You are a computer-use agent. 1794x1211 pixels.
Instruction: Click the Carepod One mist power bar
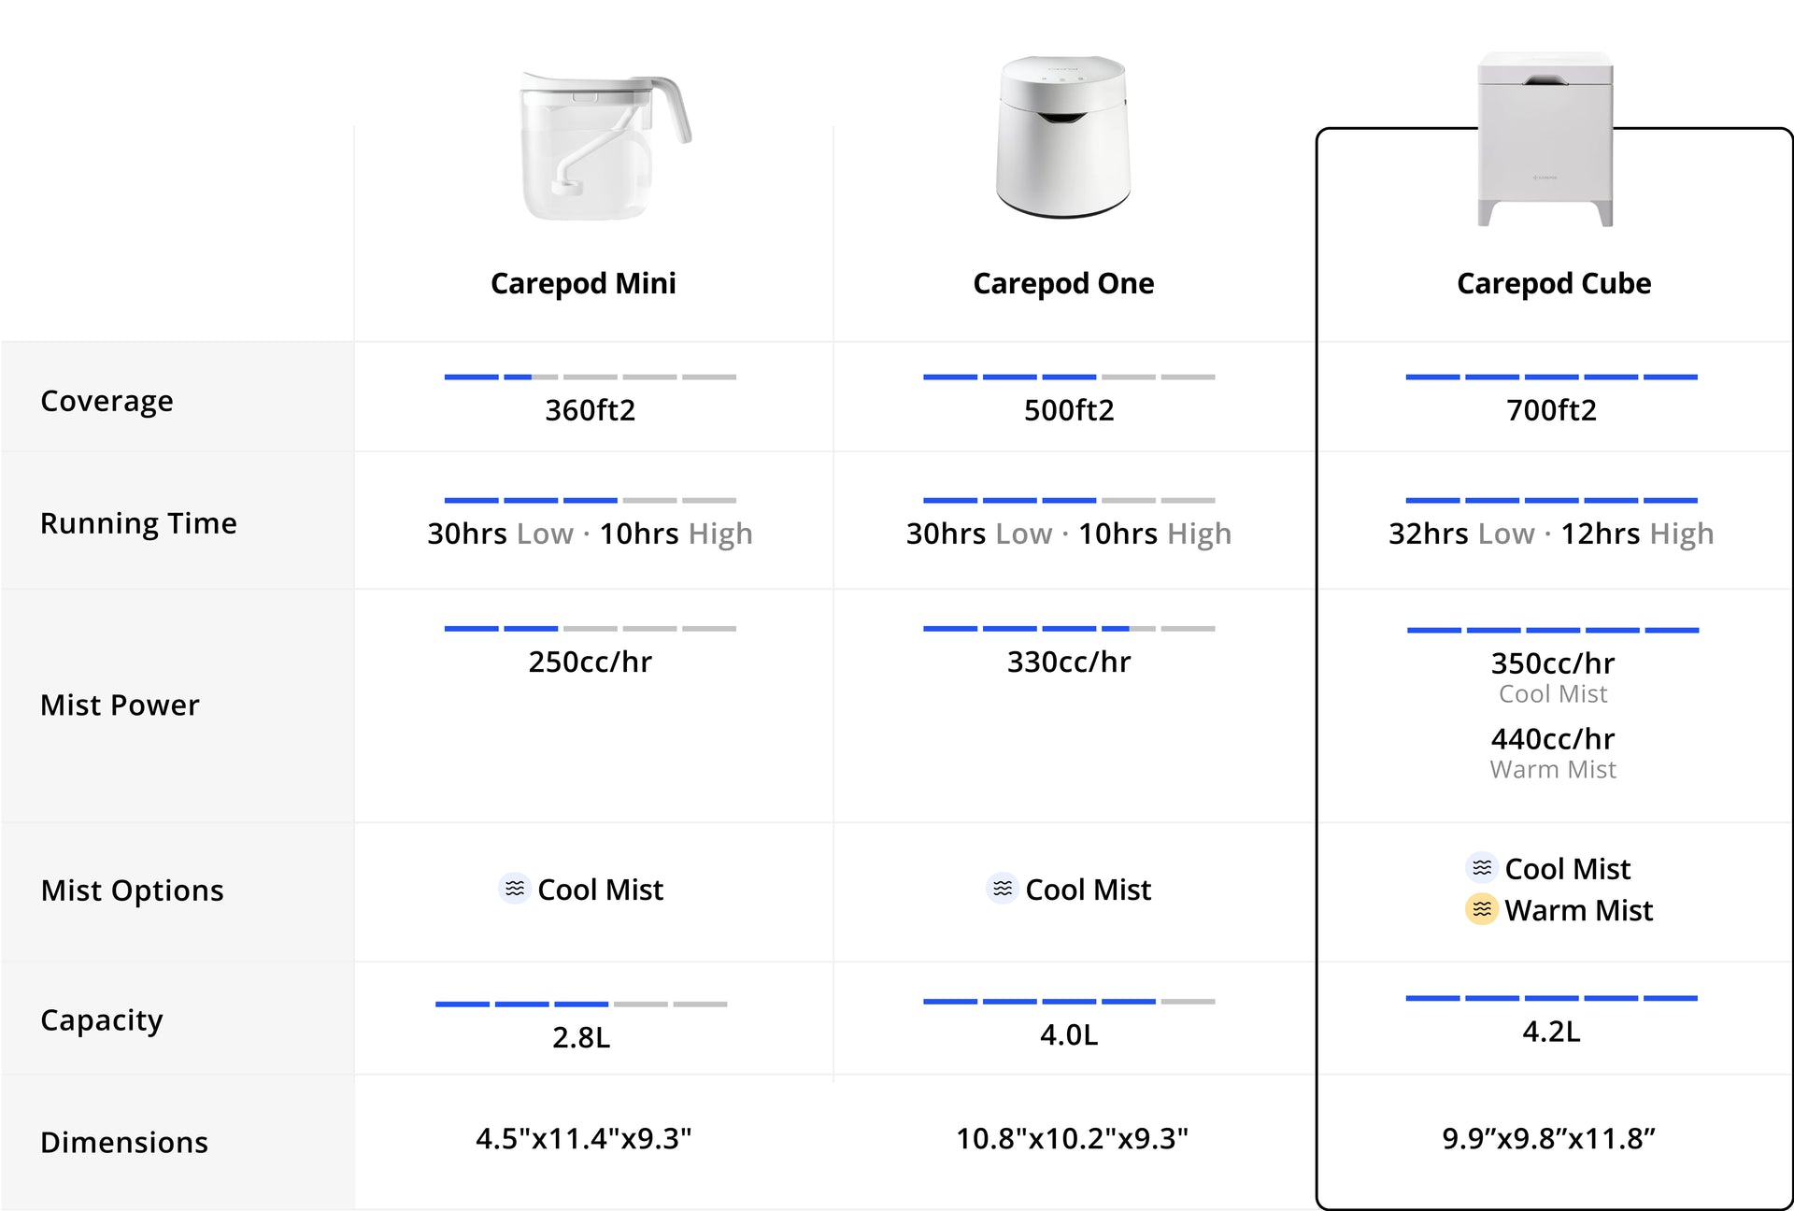coord(1069,628)
